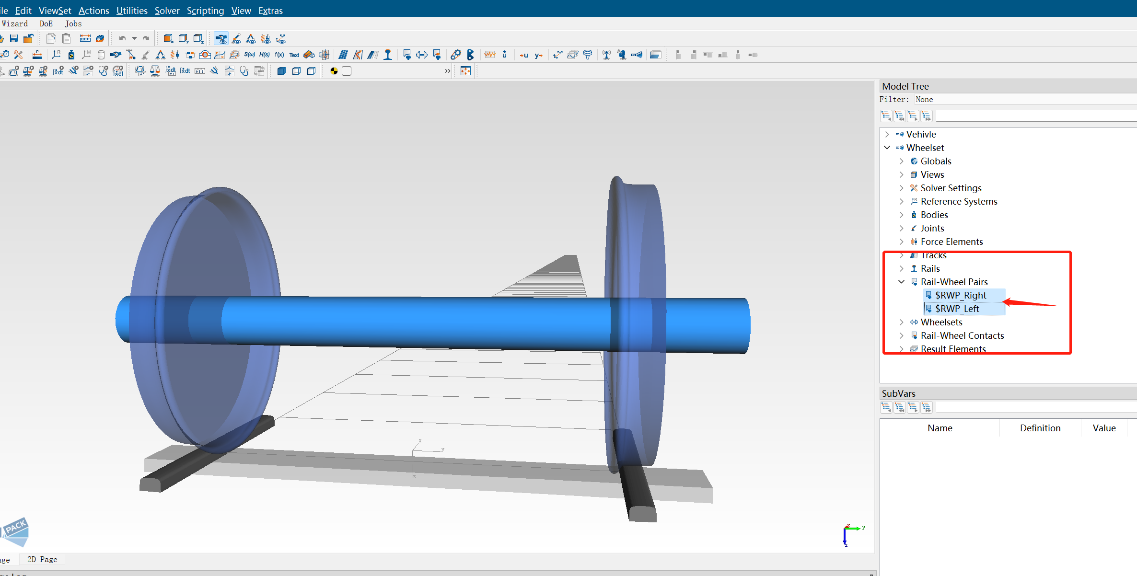Select $RWP_Left in Model Tree
This screenshot has height=576, width=1137.
point(957,309)
